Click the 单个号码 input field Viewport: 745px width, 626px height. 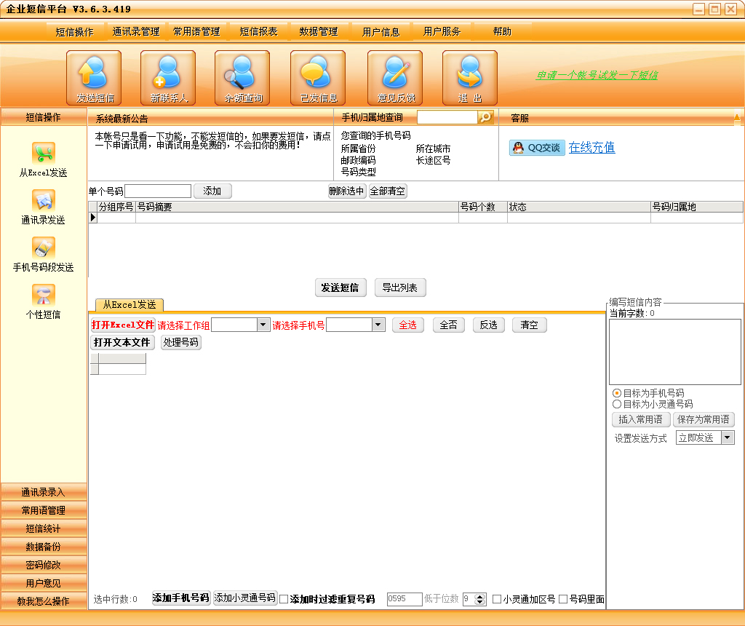(x=158, y=191)
